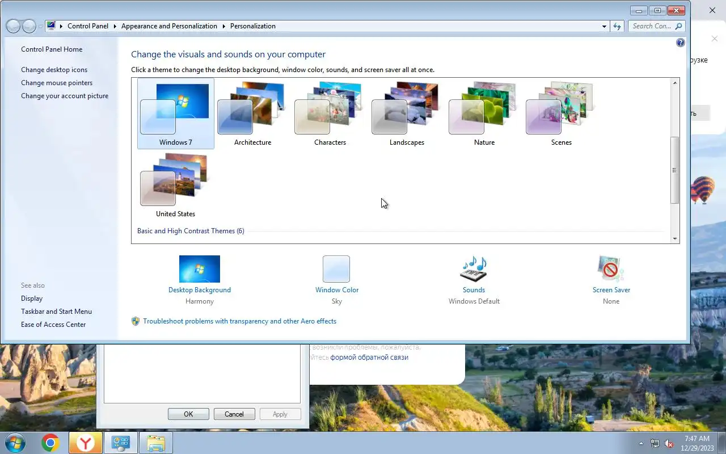Click Cancel in the background dialog
This screenshot has width=726, height=454.
click(234, 414)
